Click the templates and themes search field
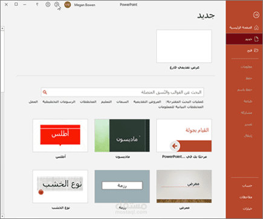 (122, 92)
